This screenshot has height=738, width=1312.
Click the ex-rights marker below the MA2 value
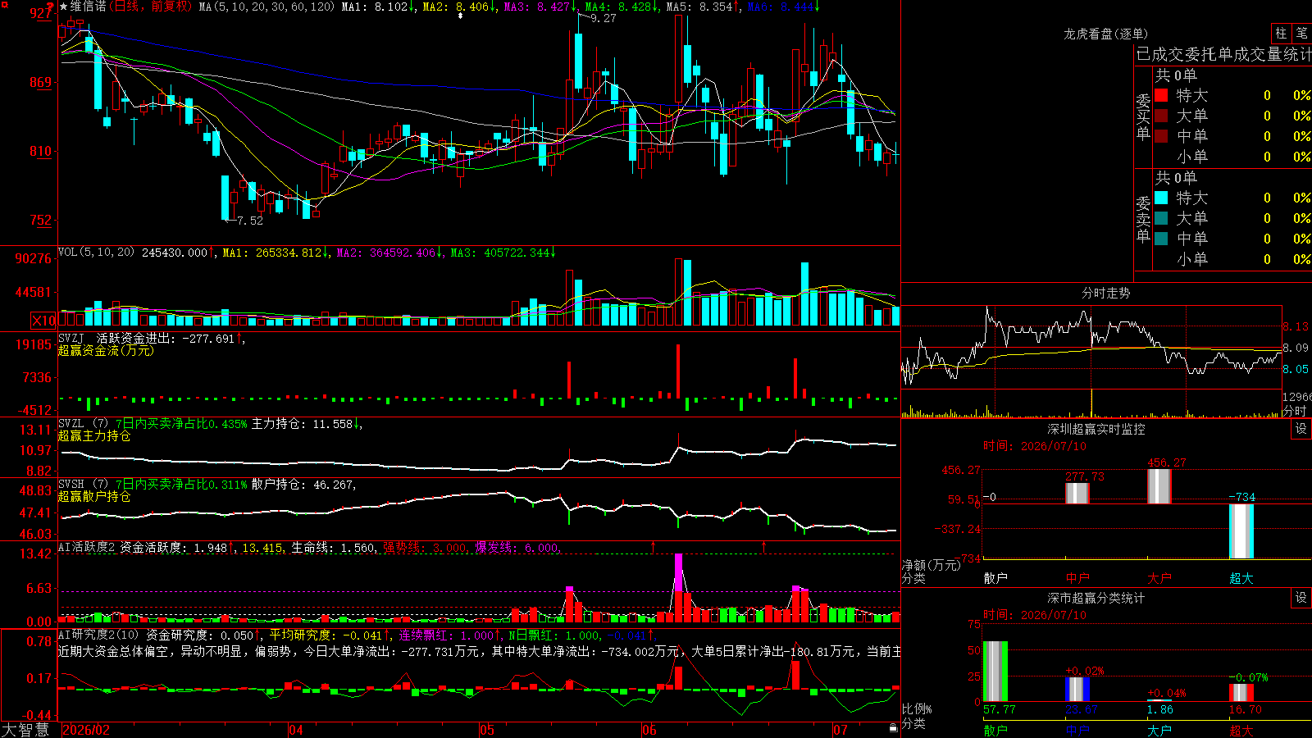(460, 16)
